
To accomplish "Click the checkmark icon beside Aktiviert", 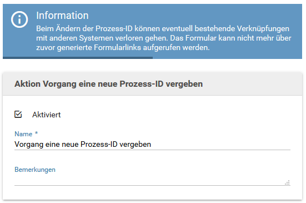I will [x=18, y=115].
